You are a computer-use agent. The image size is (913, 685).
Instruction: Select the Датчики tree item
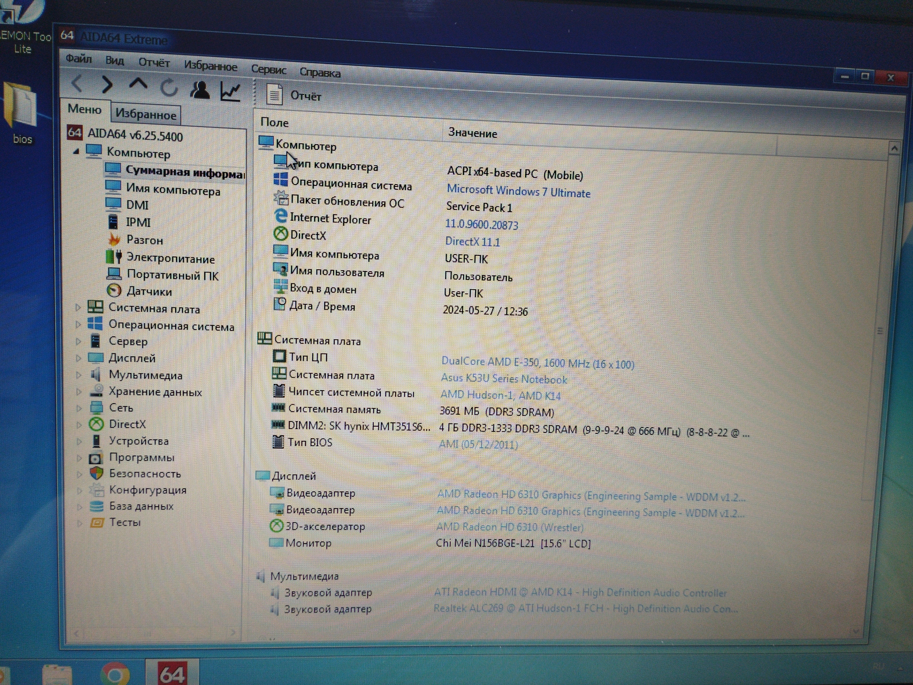[139, 291]
